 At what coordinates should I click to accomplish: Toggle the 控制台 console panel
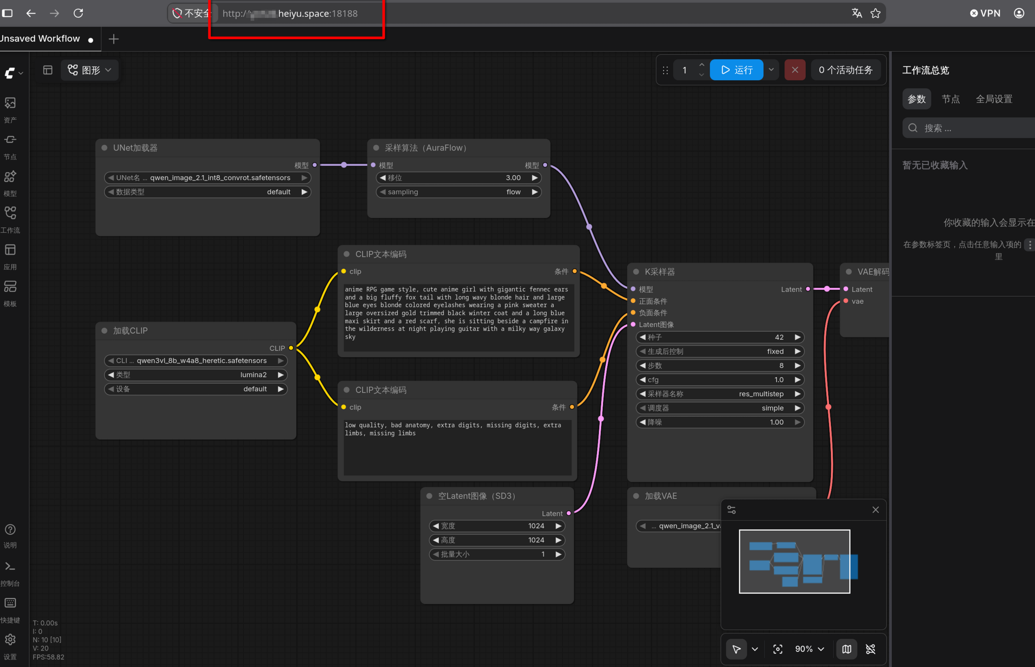pos(10,574)
